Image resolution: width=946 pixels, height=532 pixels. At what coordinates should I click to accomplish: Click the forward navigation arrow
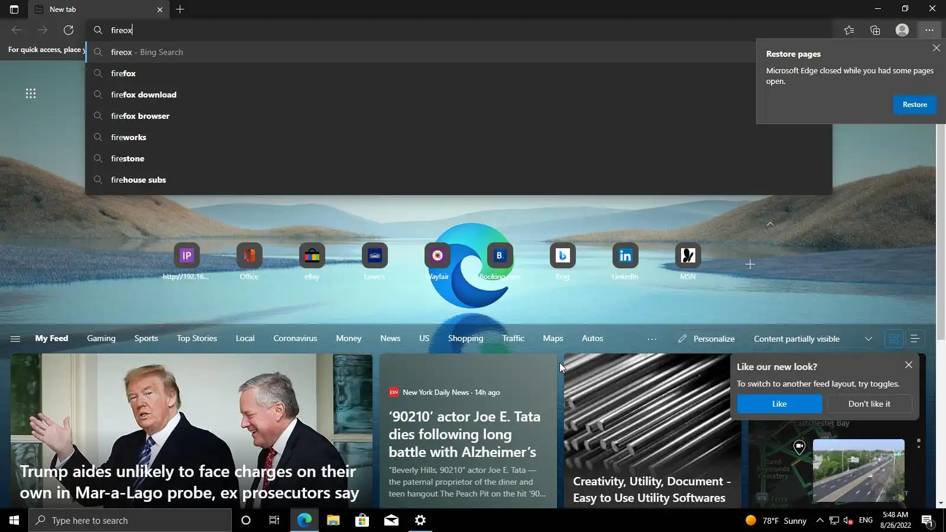(43, 30)
